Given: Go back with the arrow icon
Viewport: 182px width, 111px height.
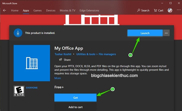Looking at the screenshot, I should 4,10.
